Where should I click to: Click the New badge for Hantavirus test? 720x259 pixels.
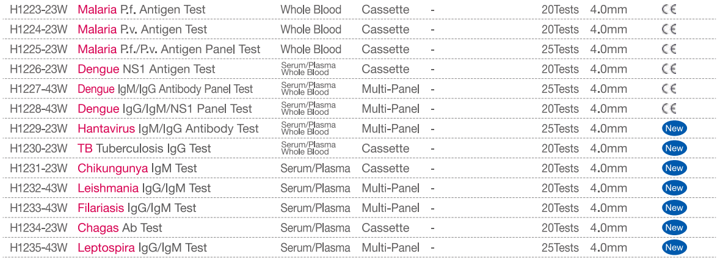pos(674,128)
